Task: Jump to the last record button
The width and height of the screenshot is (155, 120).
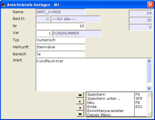Action: (80, 114)
